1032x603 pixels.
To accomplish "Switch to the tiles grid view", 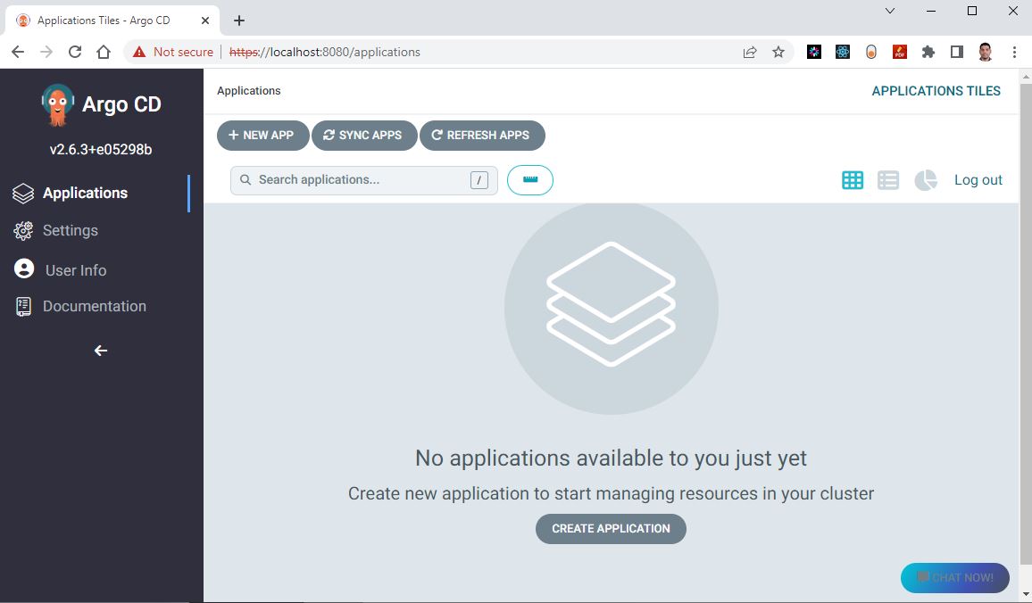I will (853, 180).
